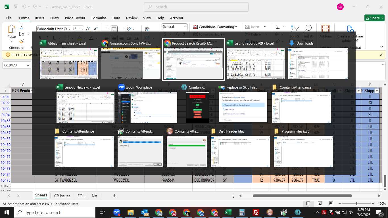Open the Add-ins ribbon button
Viewport: 388px width, 218px height.
326,32
